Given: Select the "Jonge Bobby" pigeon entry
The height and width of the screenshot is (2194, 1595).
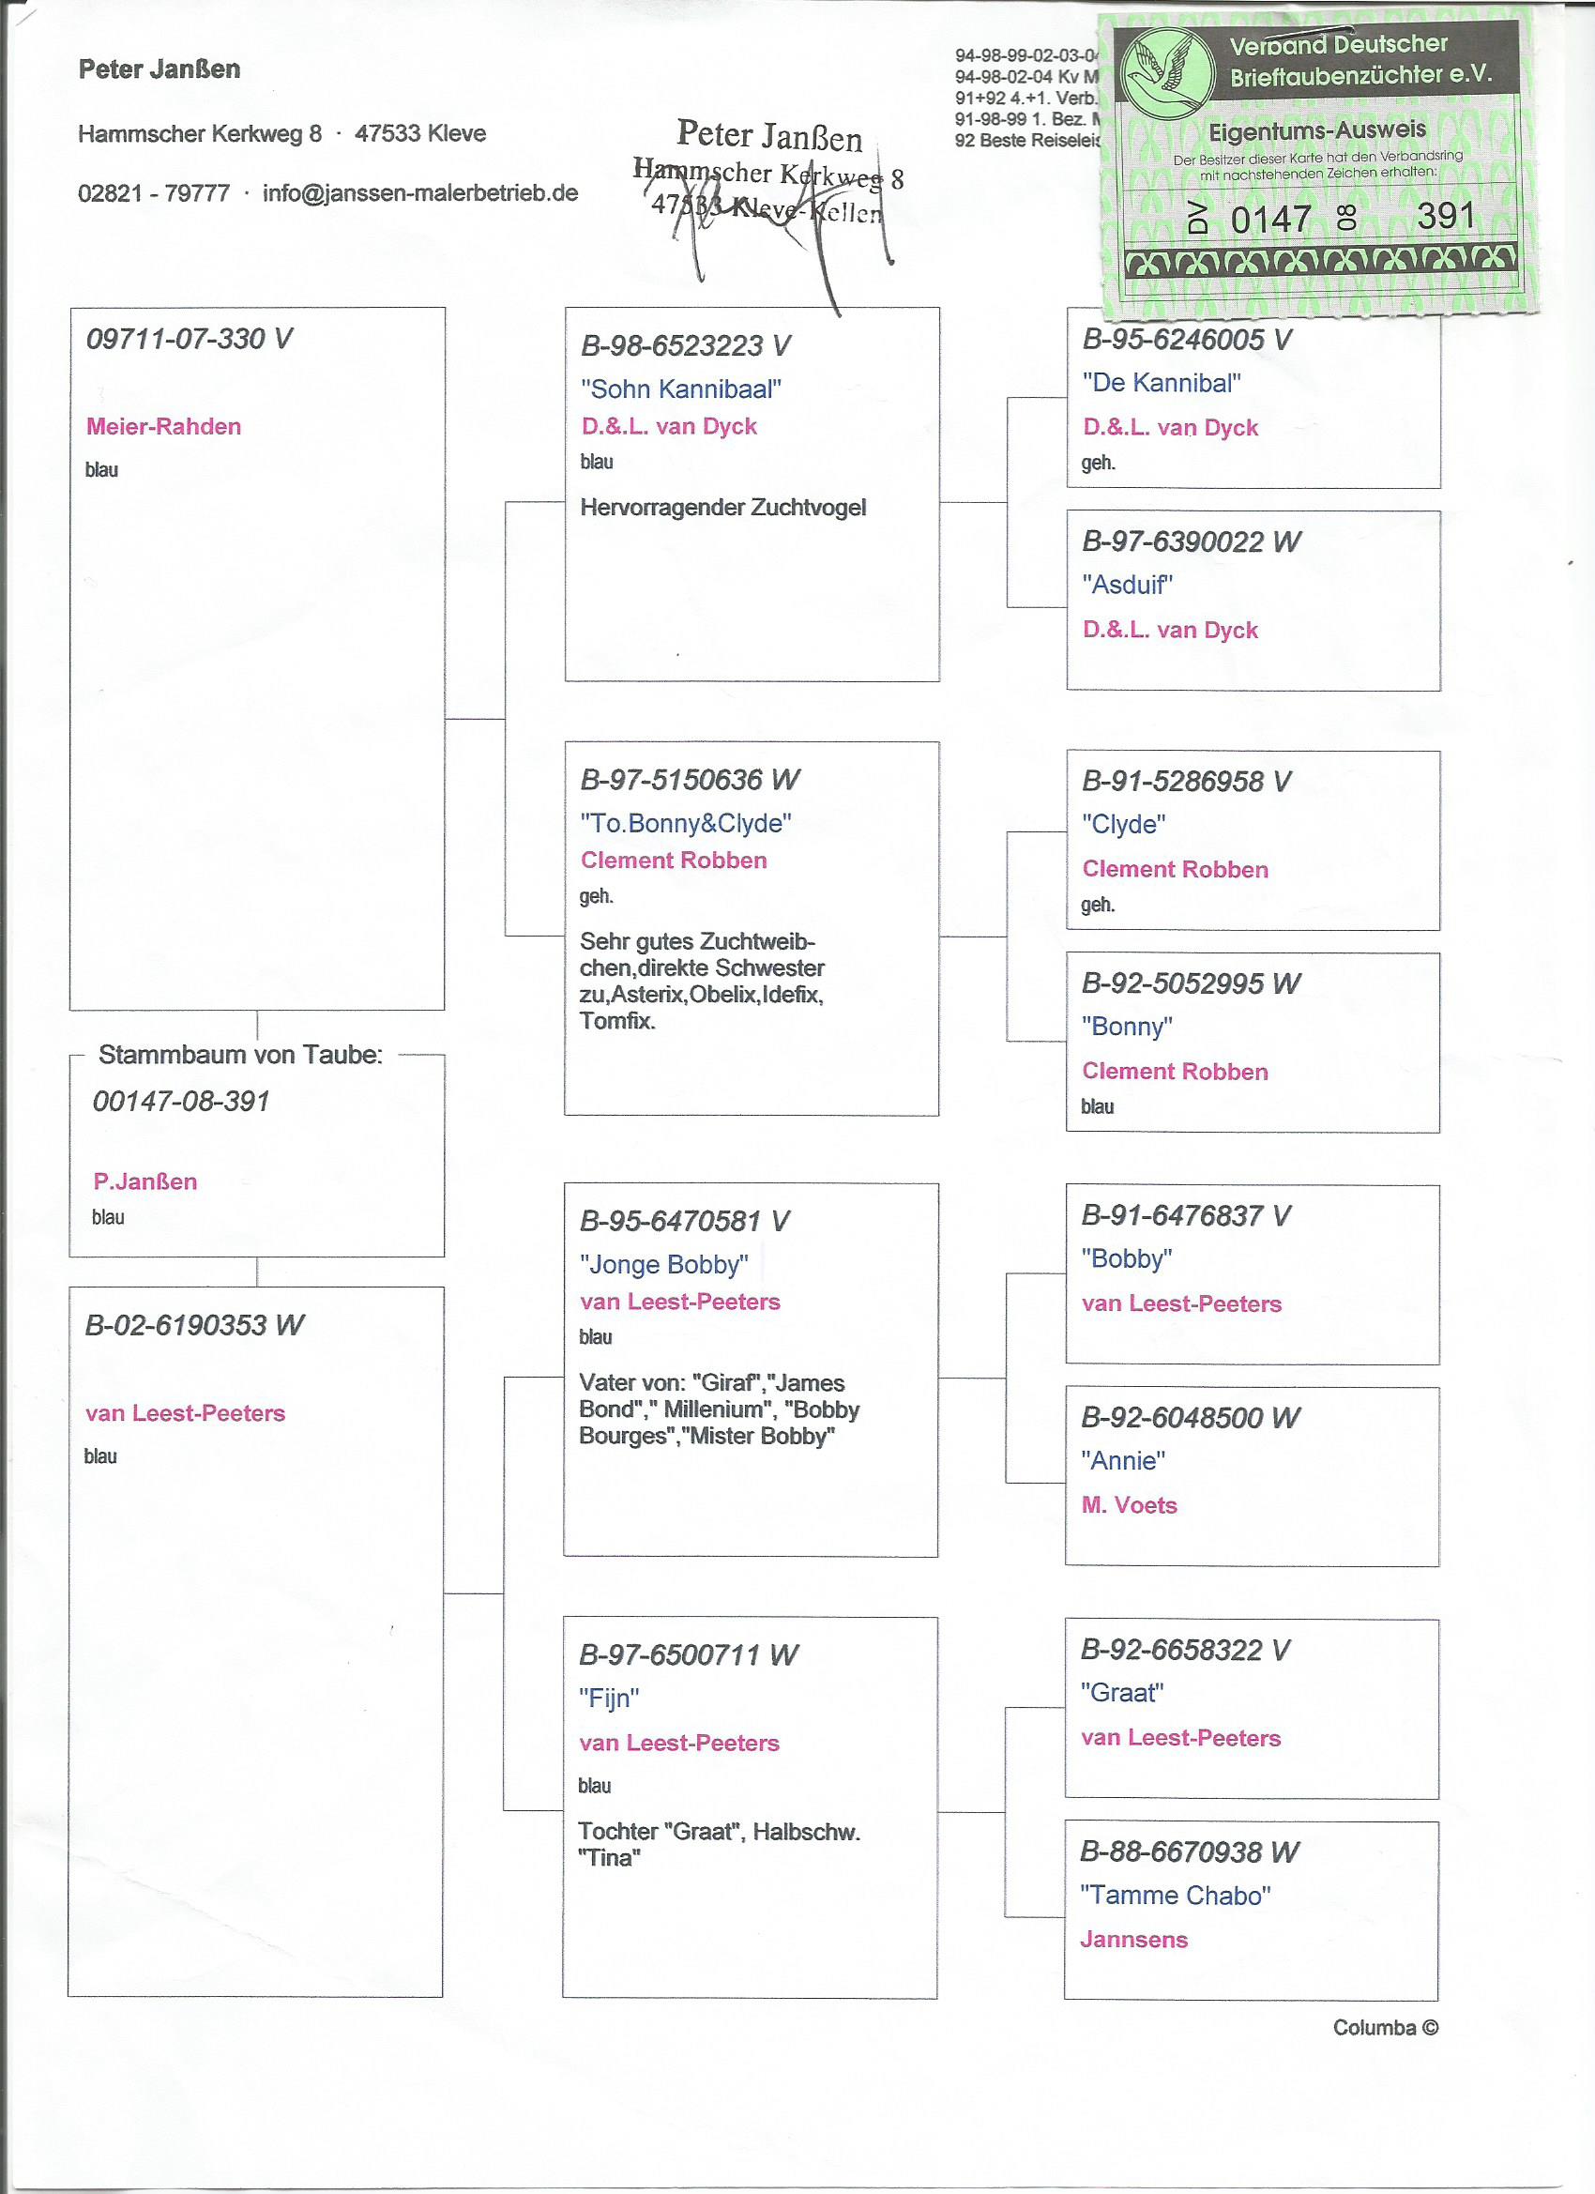Looking at the screenshot, I should (x=663, y=1264).
